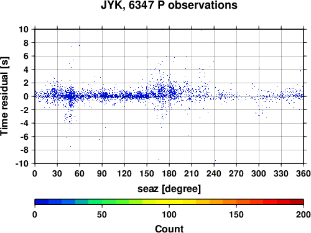The height and width of the screenshot is (233, 311).
Task: Click dense data cluster near 45 degrees azimuth
Action: click(x=70, y=96)
